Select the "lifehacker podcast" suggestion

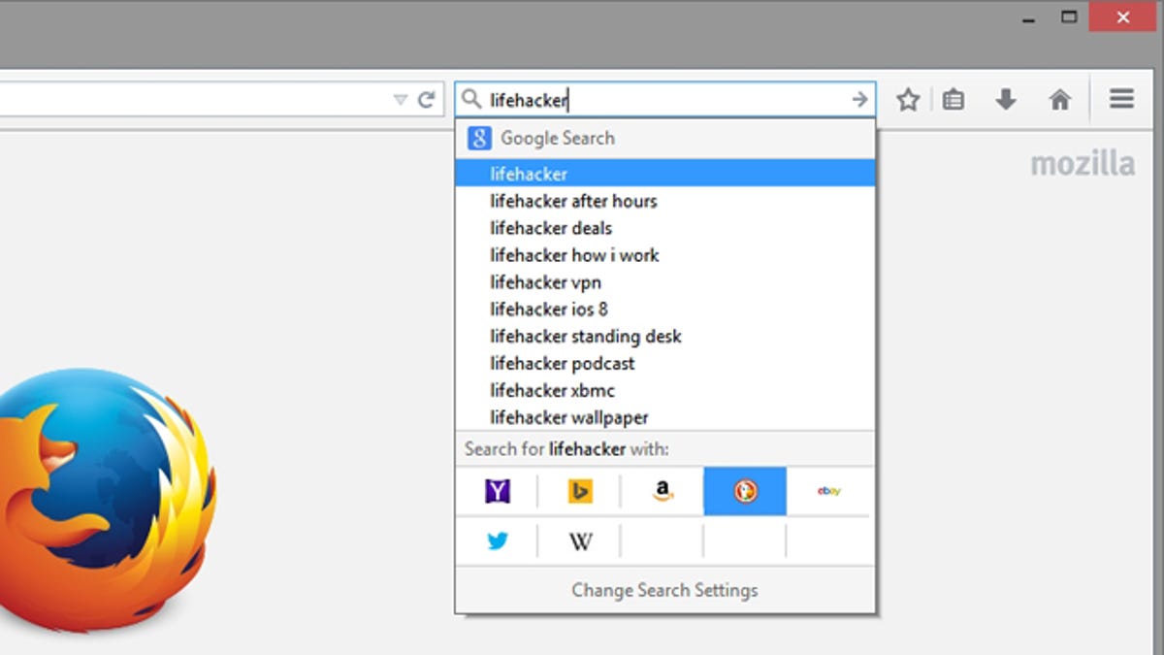(665, 364)
